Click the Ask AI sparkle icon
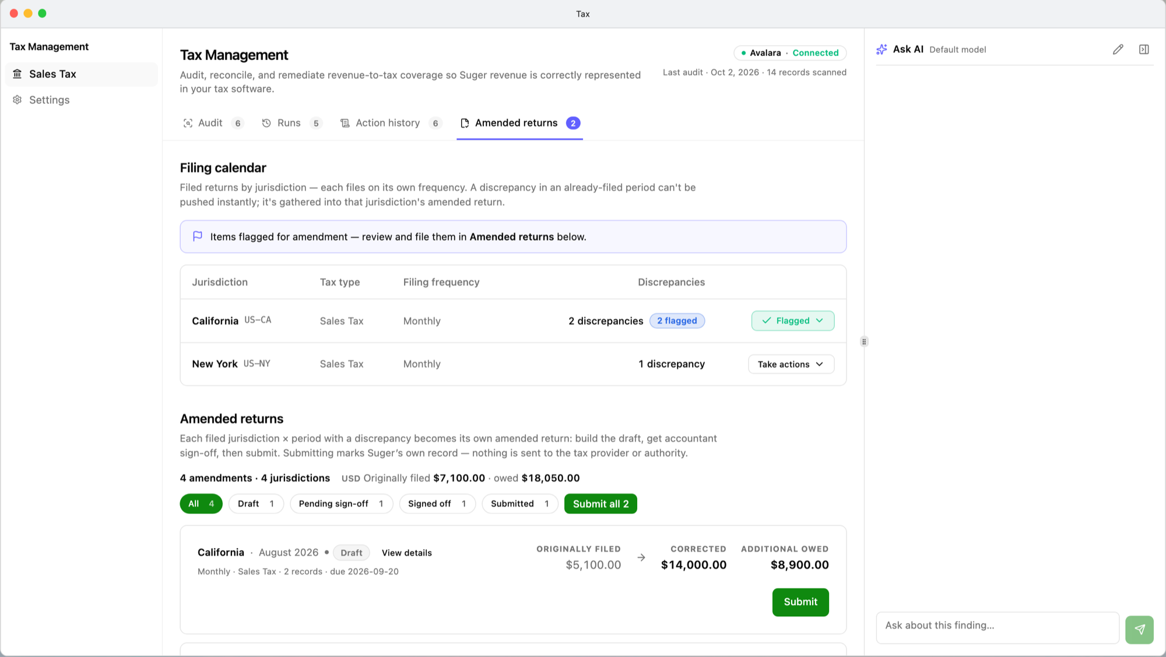Image resolution: width=1166 pixels, height=657 pixels. coord(881,50)
